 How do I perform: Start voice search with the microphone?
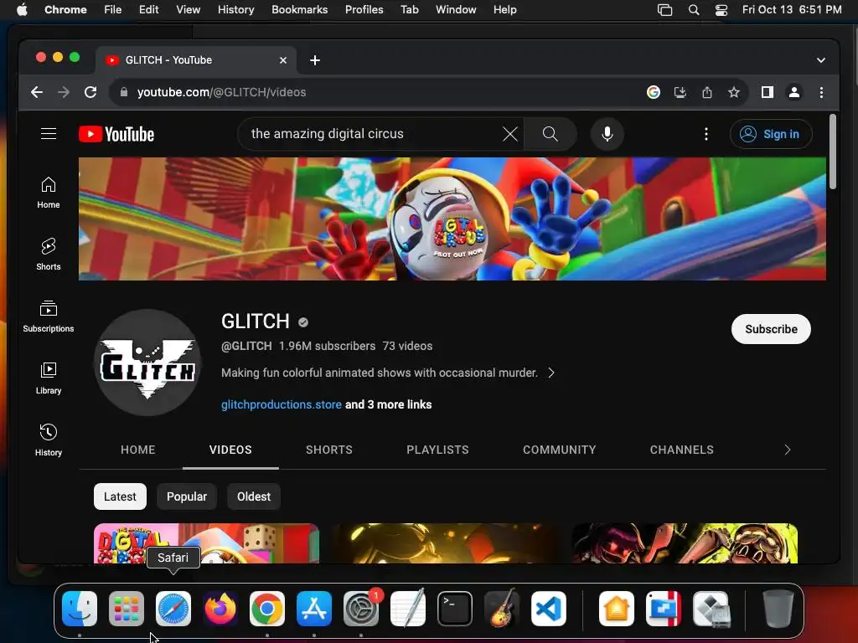(x=607, y=134)
